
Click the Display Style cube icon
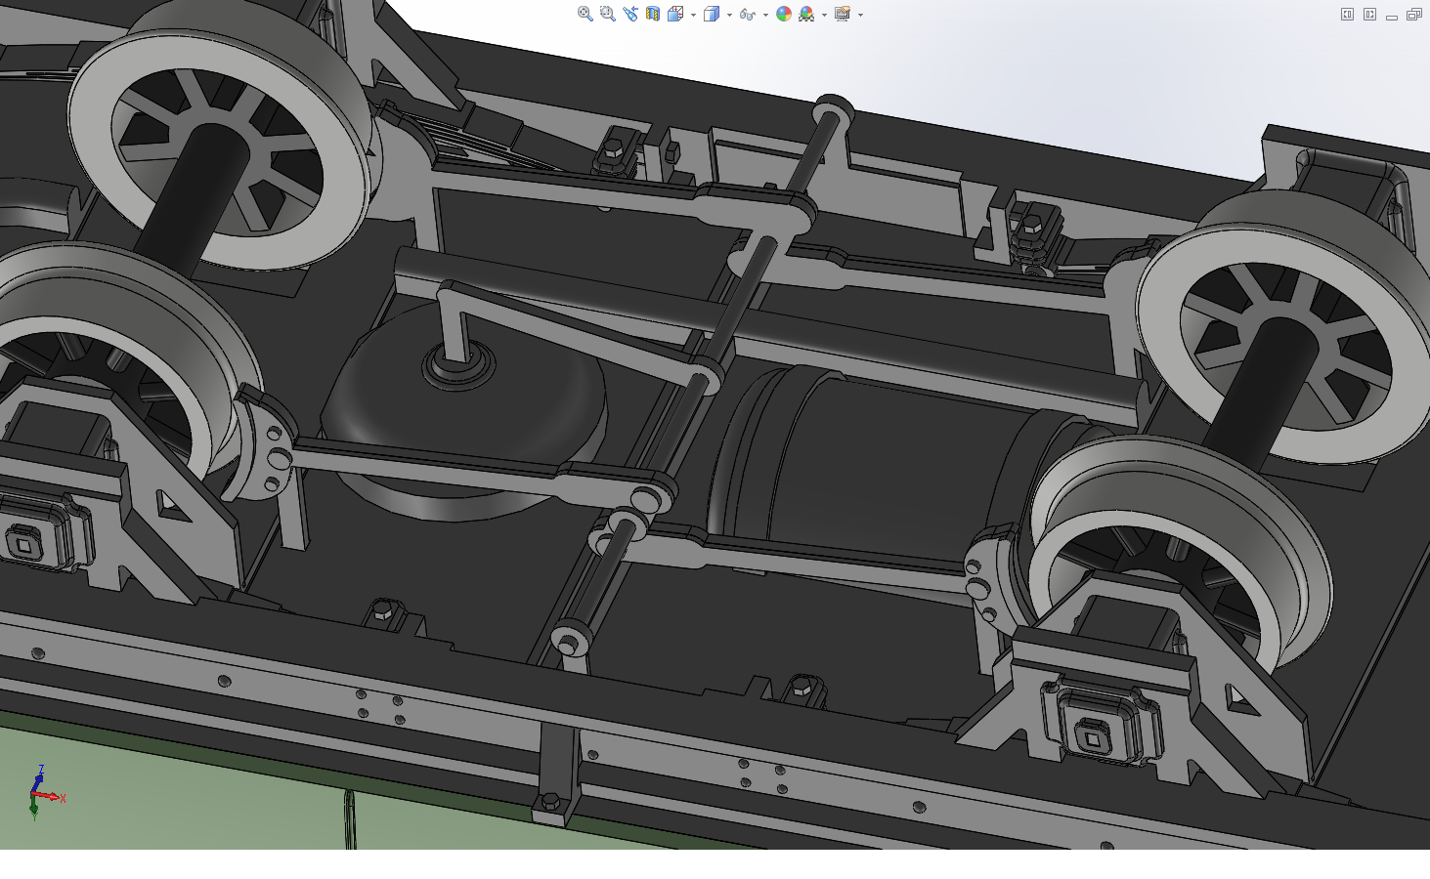pyautogui.click(x=712, y=14)
